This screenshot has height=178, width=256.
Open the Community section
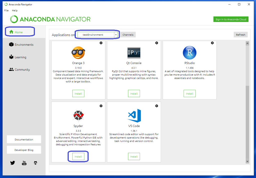click(x=19, y=70)
